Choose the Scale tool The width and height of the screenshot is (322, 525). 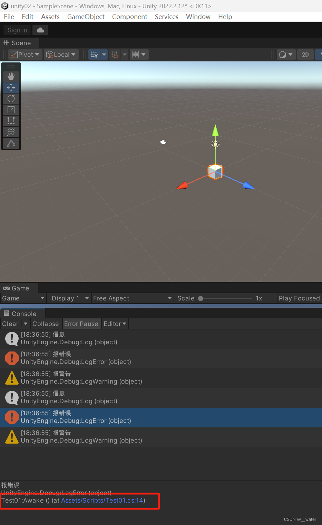pyautogui.click(x=11, y=109)
